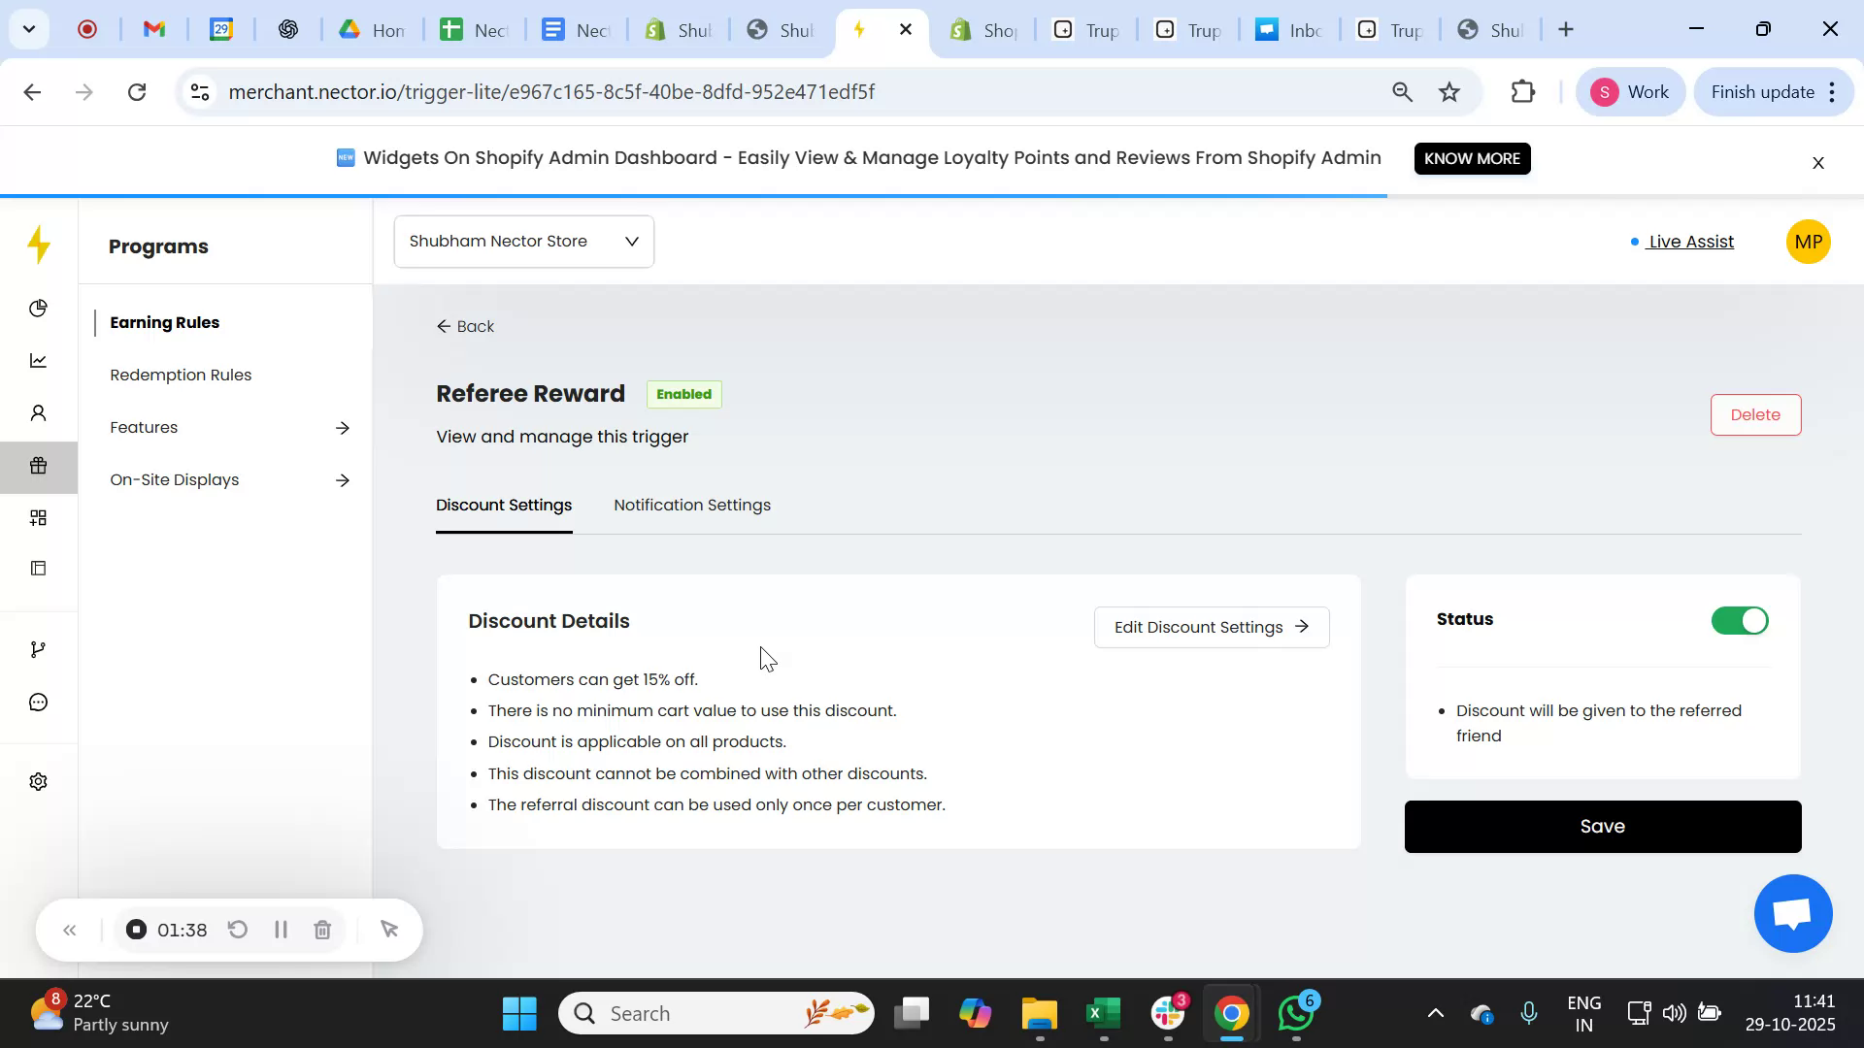Image resolution: width=1864 pixels, height=1048 pixels.
Task: Switch to Notification Settings tab
Action: pyautogui.click(x=691, y=505)
